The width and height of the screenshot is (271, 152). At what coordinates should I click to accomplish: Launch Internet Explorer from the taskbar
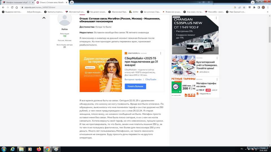[x=12, y=149]
